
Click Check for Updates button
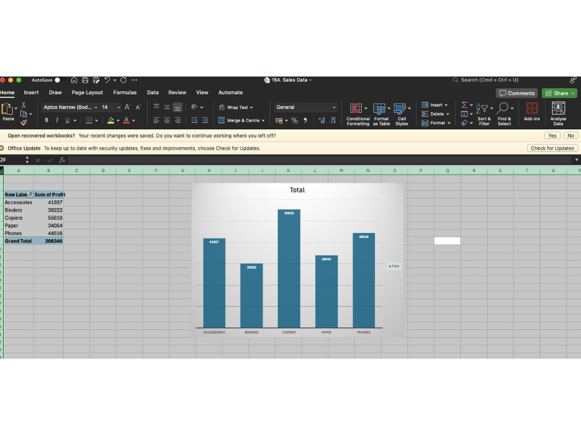[x=552, y=148]
